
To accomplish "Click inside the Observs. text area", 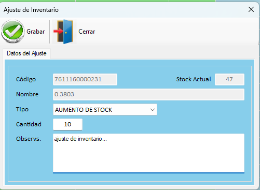I will (x=148, y=153).
